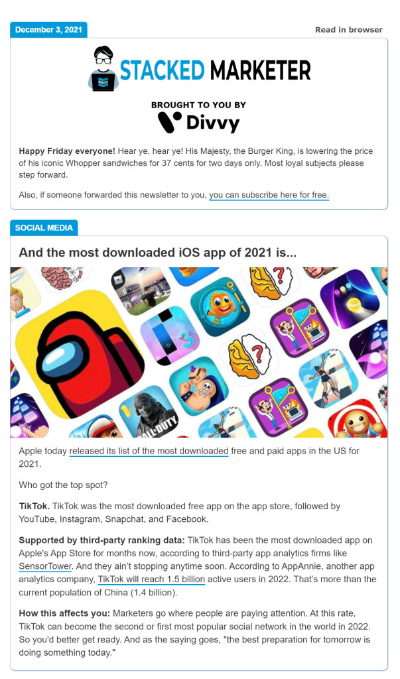Screen dimensions: 400x679
Task: Click the STACKED MARKETER header title
Action: 215,70
